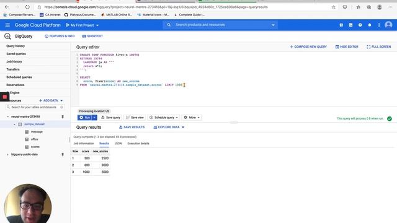Open the My First Project selector
Image resolution: width=397 pixels, height=223 pixels.
coord(83,25)
